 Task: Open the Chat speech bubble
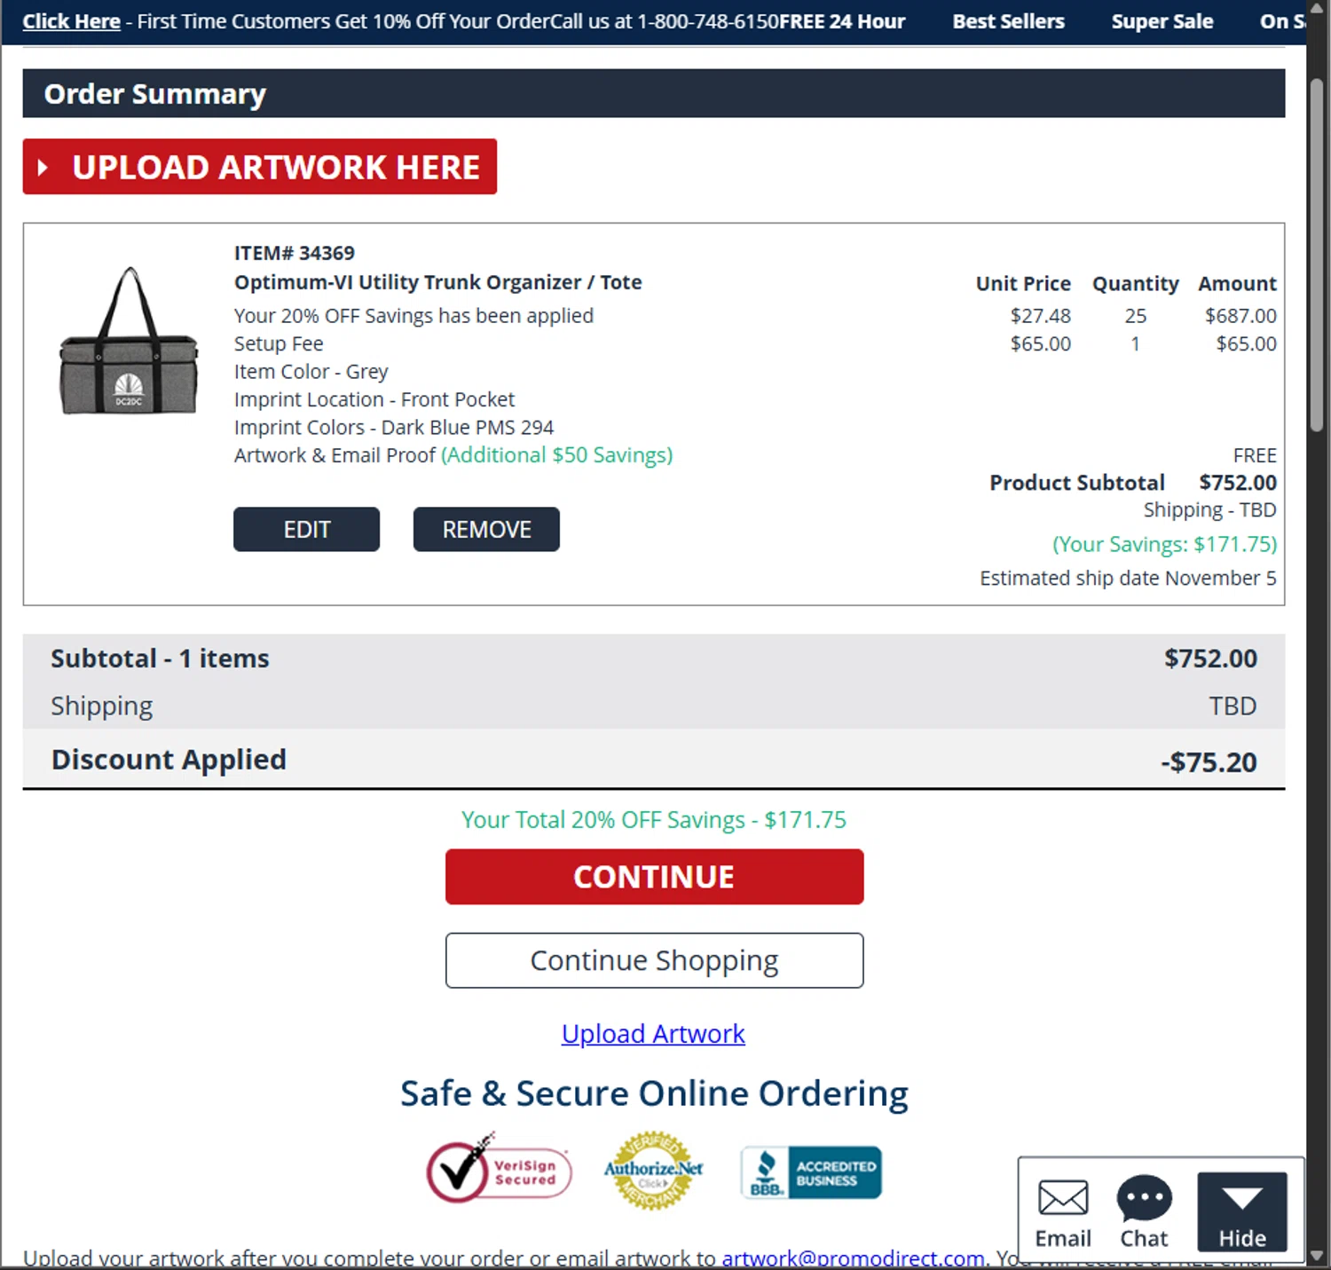point(1144,1199)
